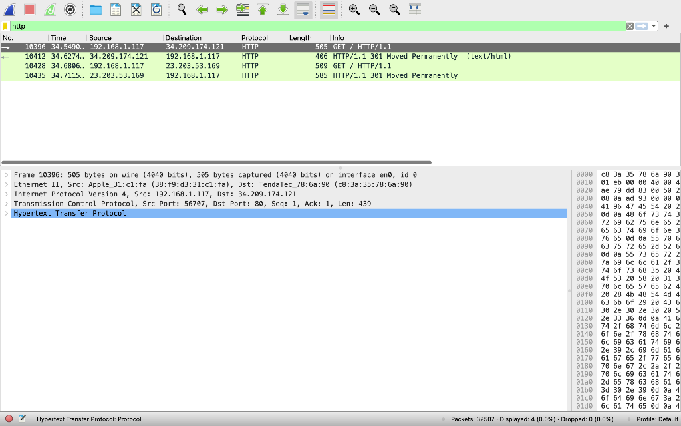The height and width of the screenshot is (426, 681).
Task: Select the Ethernet II tree line
Action: click(289, 184)
